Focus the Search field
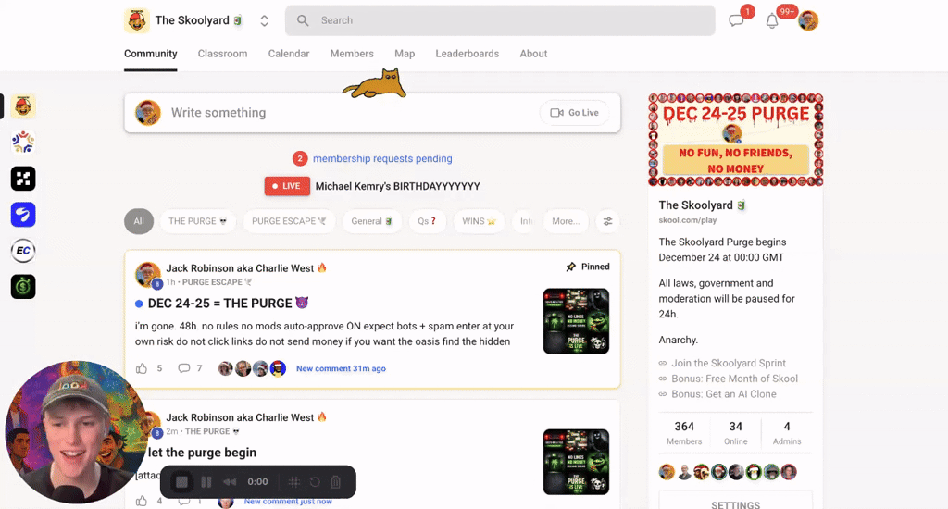This screenshot has width=948, height=509. pyautogui.click(x=500, y=20)
